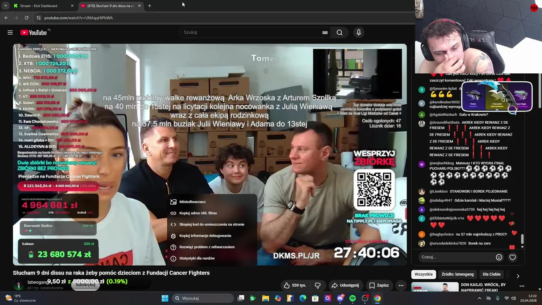This screenshot has width=542, height=305.
Task: Choose Miniodtwarzacz in context menu
Action: click(x=212, y=202)
